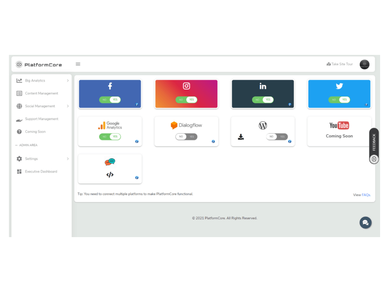This screenshot has width=389, height=292.
Task: Open Social Management menu item
Action: 42,106
